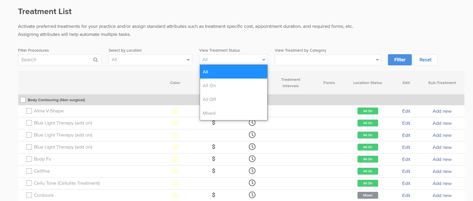Click the Sub-Treatment column header
473x201 pixels.
442,83
